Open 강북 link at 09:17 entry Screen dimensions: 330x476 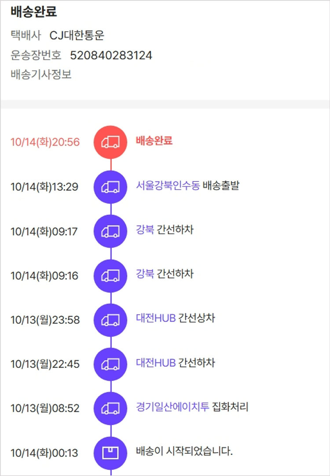(145, 230)
